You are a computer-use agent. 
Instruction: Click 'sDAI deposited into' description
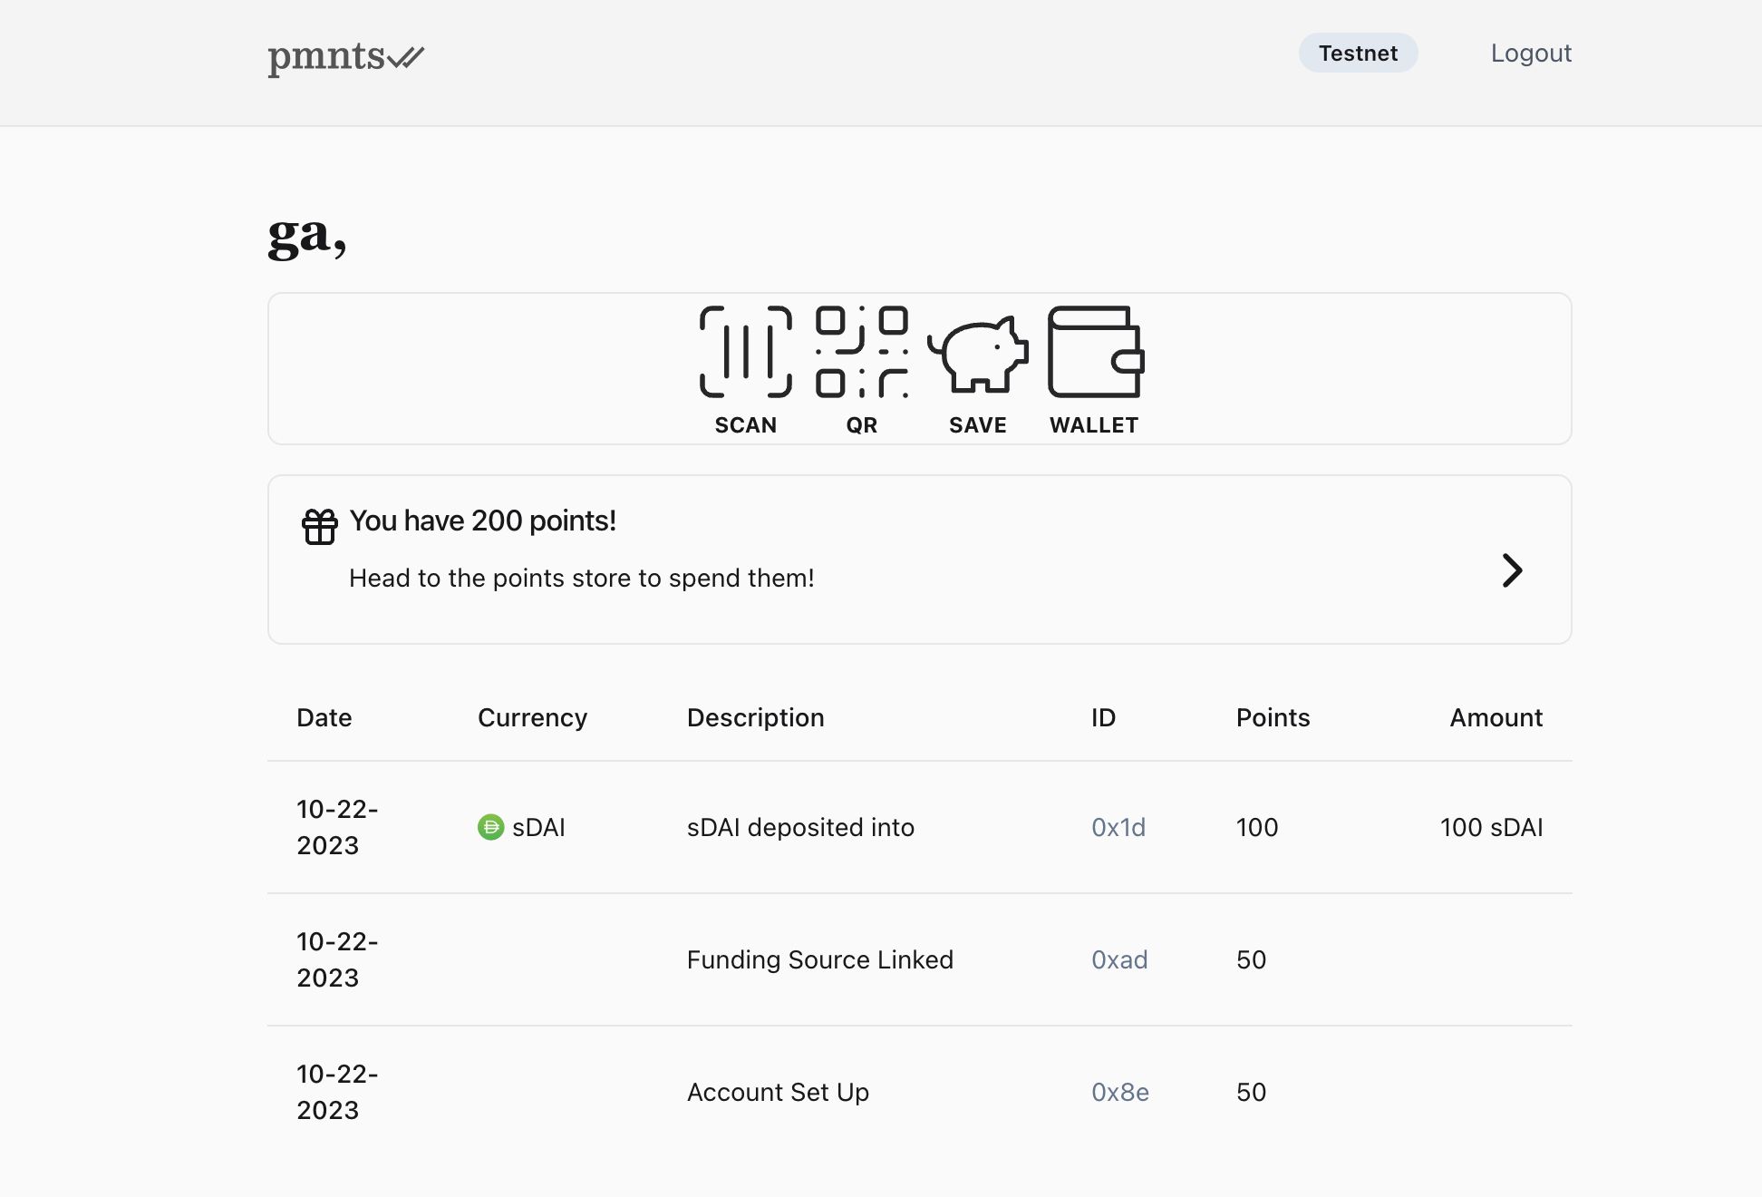click(800, 827)
